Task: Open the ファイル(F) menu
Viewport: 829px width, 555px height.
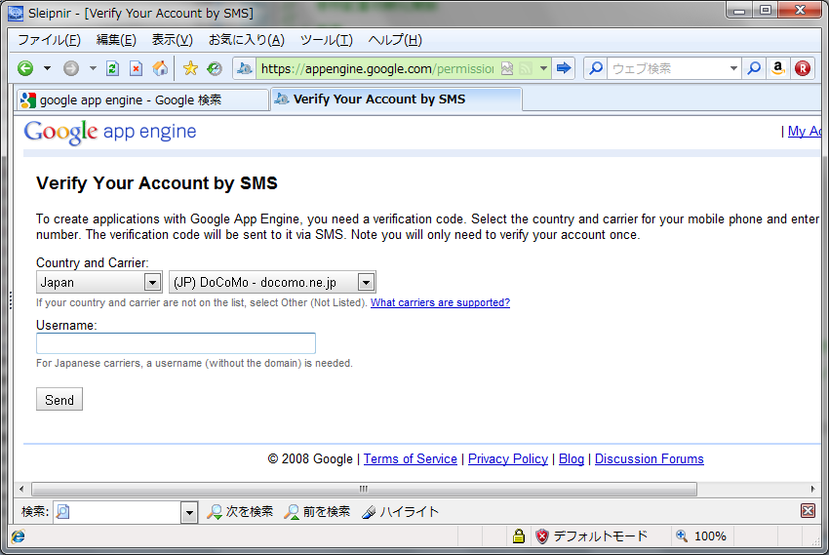Action: (49, 40)
